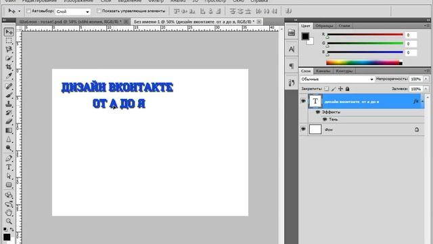The image size is (433, 244).
Task: Select the 3D Camera Rotate tool
Action: pos(9,204)
